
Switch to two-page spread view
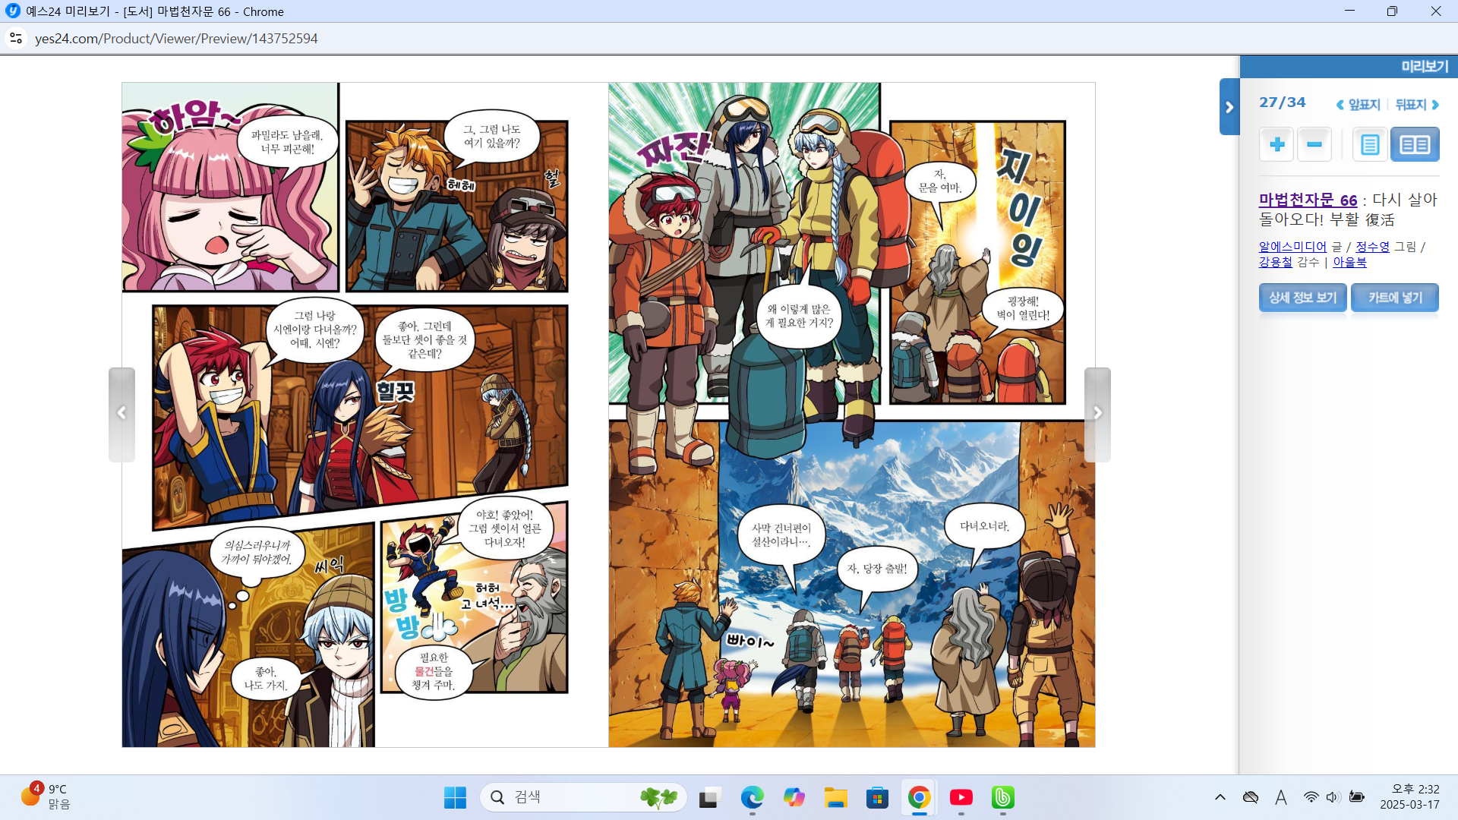tap(1415, 144)
